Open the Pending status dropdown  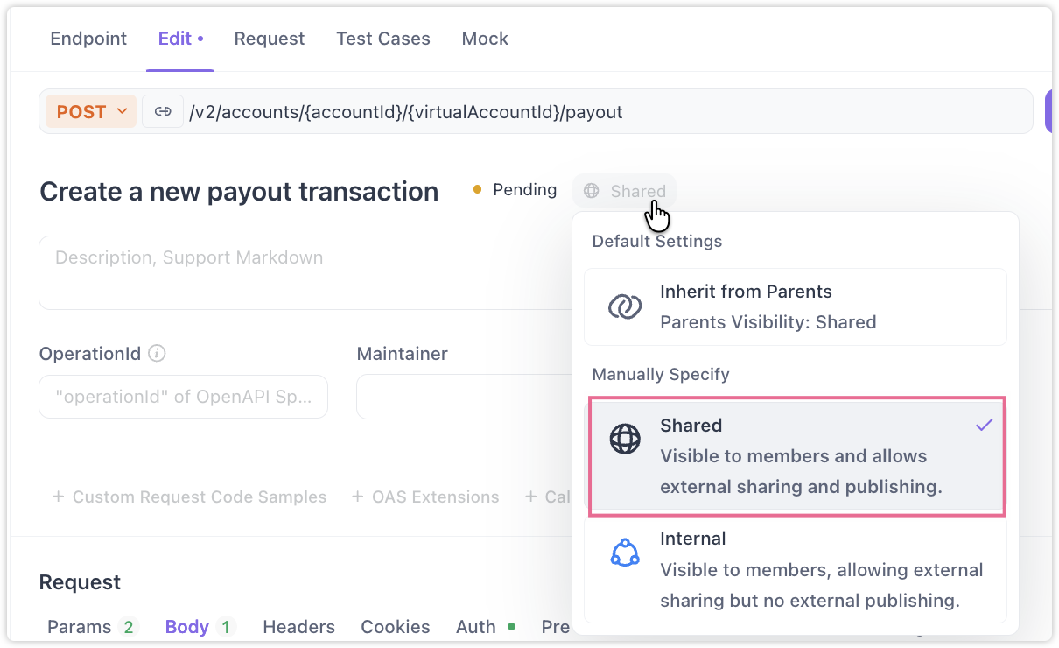point(515,190)
